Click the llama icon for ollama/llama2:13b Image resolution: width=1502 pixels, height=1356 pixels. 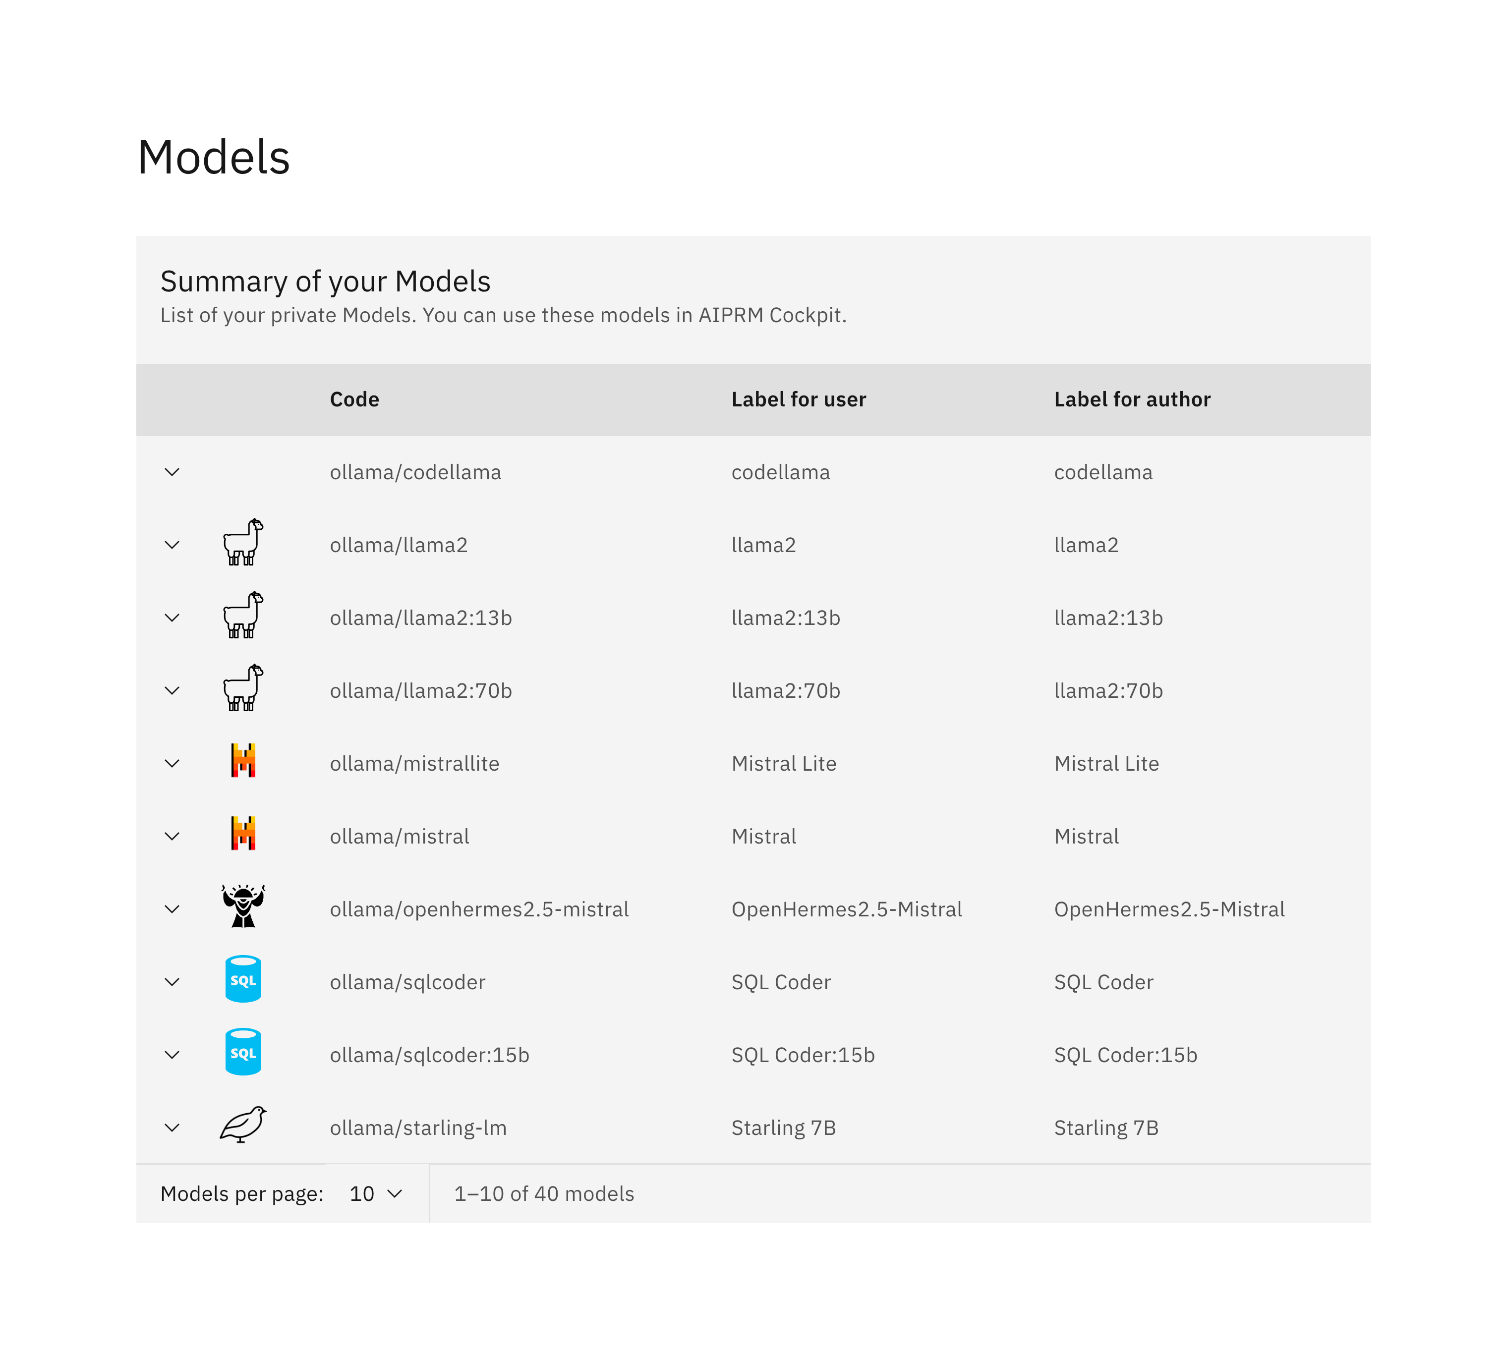[x=243, y=616]
